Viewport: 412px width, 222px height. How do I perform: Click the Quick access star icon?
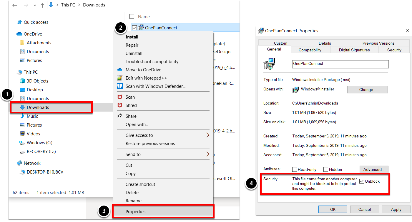click(20, 22)
